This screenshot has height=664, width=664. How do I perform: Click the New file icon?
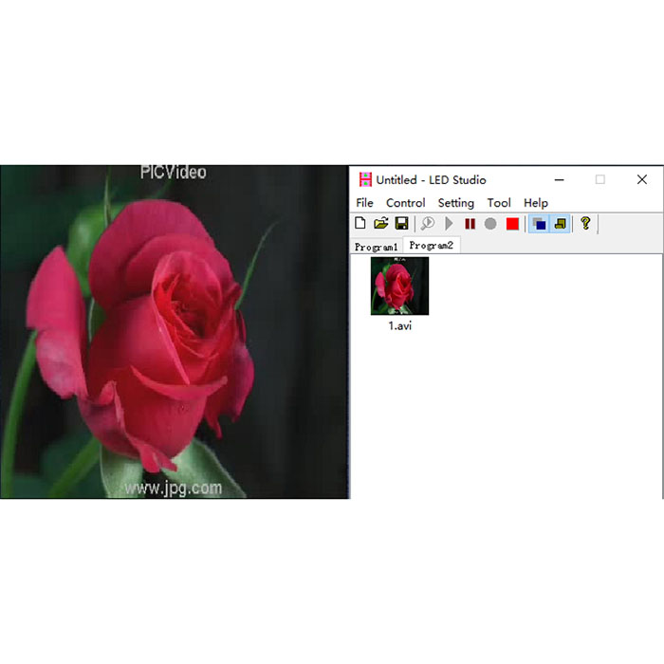coord(360,223)
